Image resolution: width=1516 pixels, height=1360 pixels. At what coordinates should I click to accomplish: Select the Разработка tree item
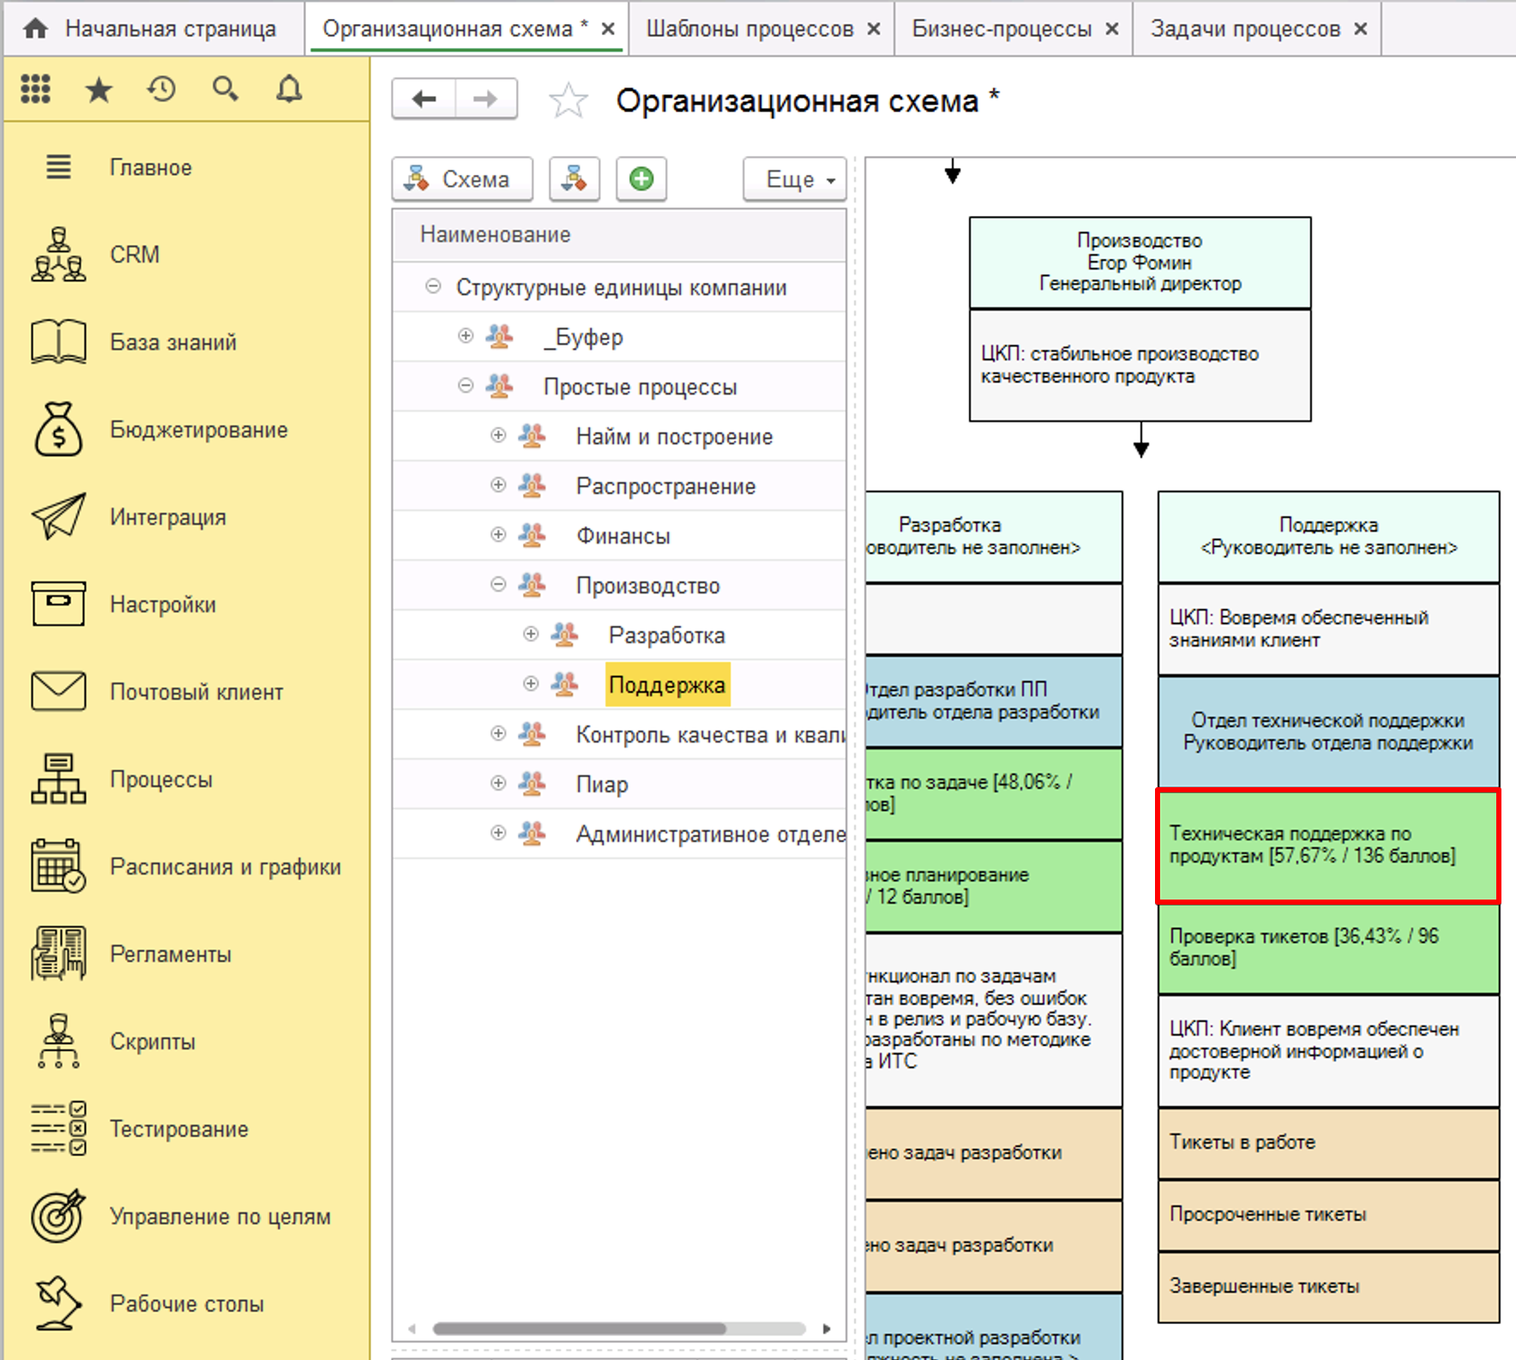tap(666, 635)
